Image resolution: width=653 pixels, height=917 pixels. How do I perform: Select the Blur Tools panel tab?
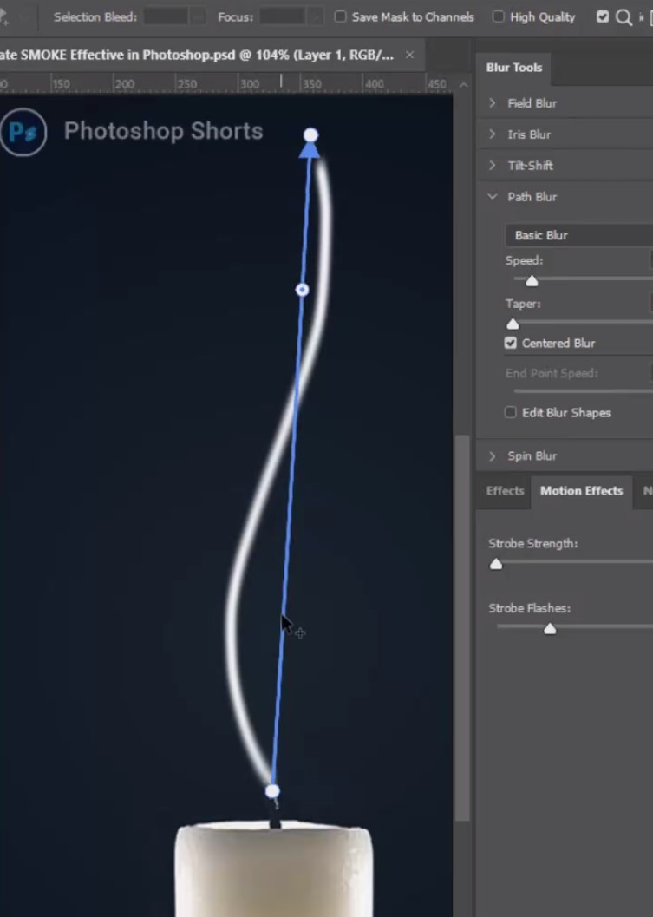(514, 68)
